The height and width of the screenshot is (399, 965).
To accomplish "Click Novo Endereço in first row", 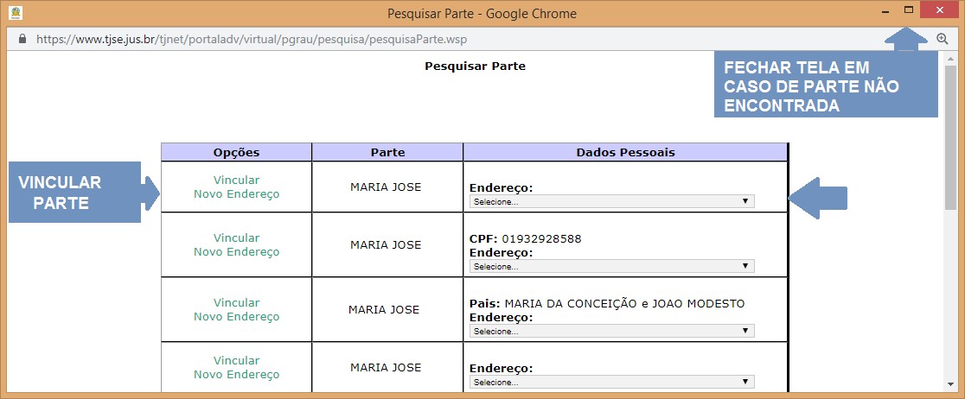I will 236,194.
